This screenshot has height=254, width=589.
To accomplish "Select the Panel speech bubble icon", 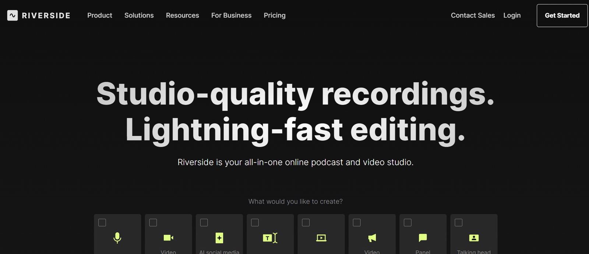I will (x=423, y=238).
